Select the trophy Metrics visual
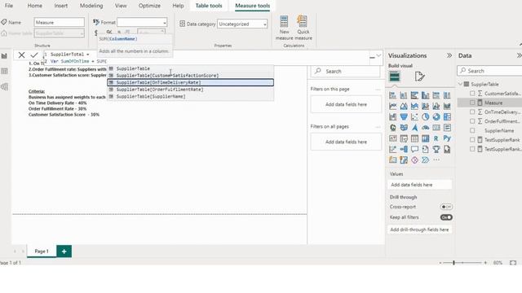522x293 pixels. [x=436, y=150]
